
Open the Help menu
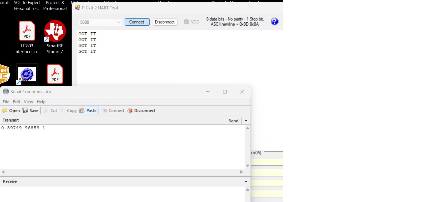(41, 102)
